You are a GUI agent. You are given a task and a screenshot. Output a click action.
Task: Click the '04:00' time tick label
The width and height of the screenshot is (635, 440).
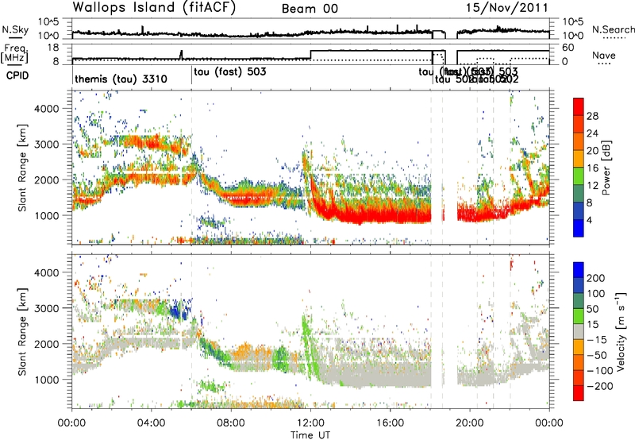(151, 423)
